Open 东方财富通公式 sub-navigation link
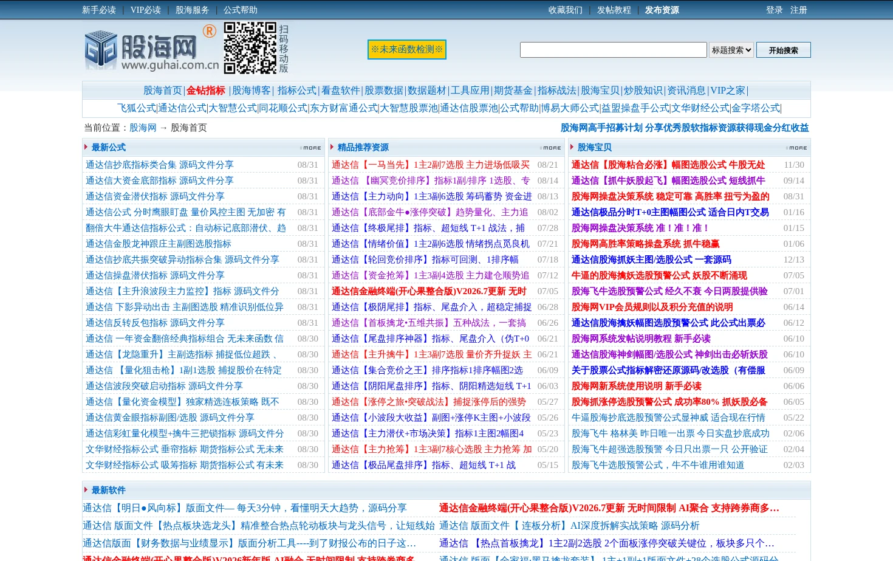 (x=344, y=108)
